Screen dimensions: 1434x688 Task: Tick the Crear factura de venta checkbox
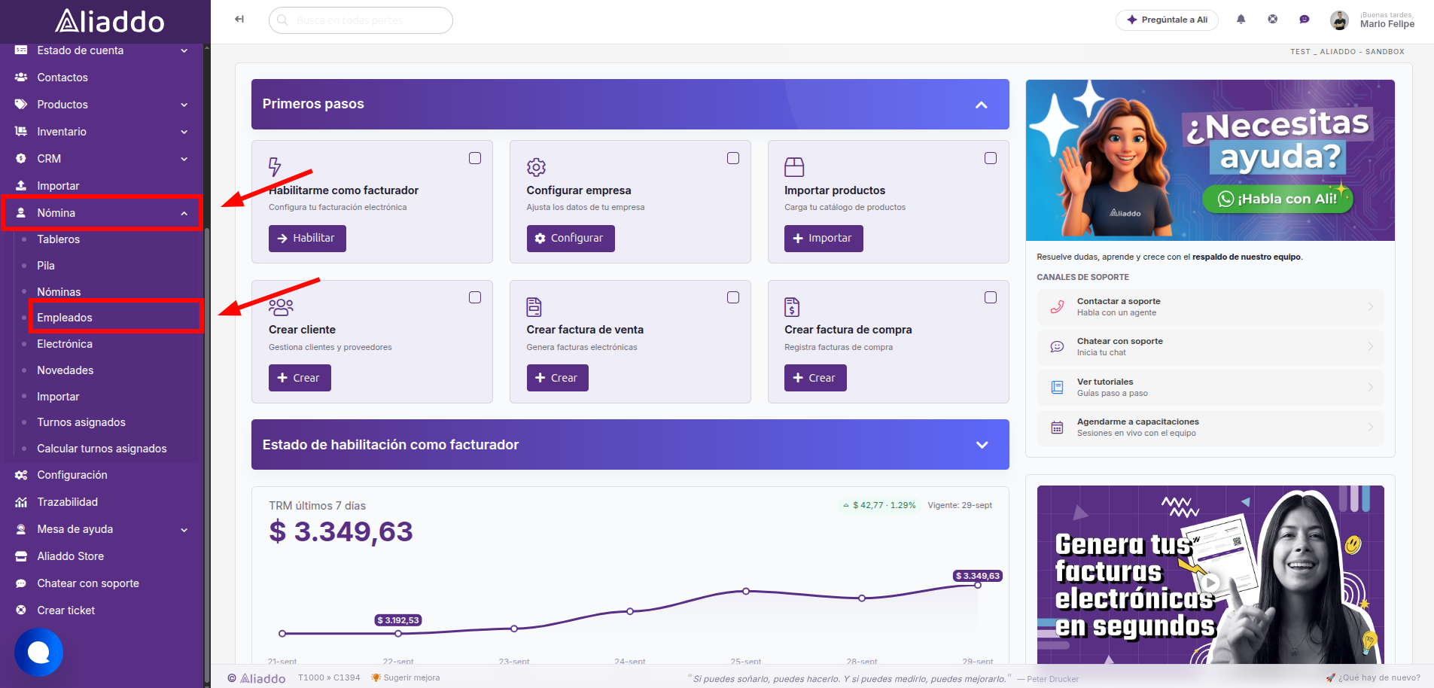click(x=733, y=297)
